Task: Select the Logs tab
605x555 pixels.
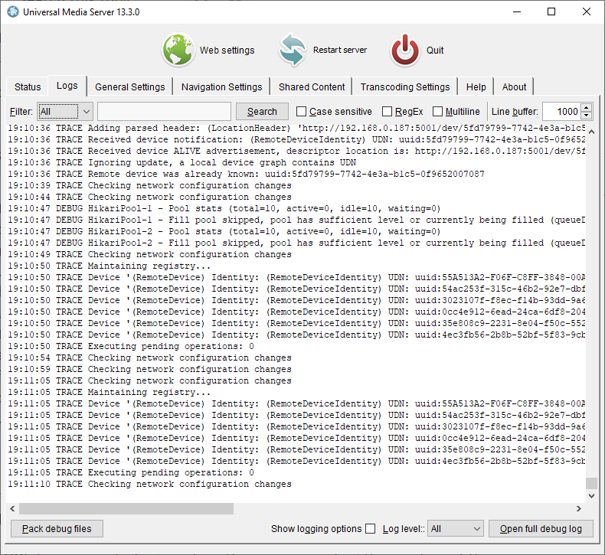Action: [x=67, y=86]
